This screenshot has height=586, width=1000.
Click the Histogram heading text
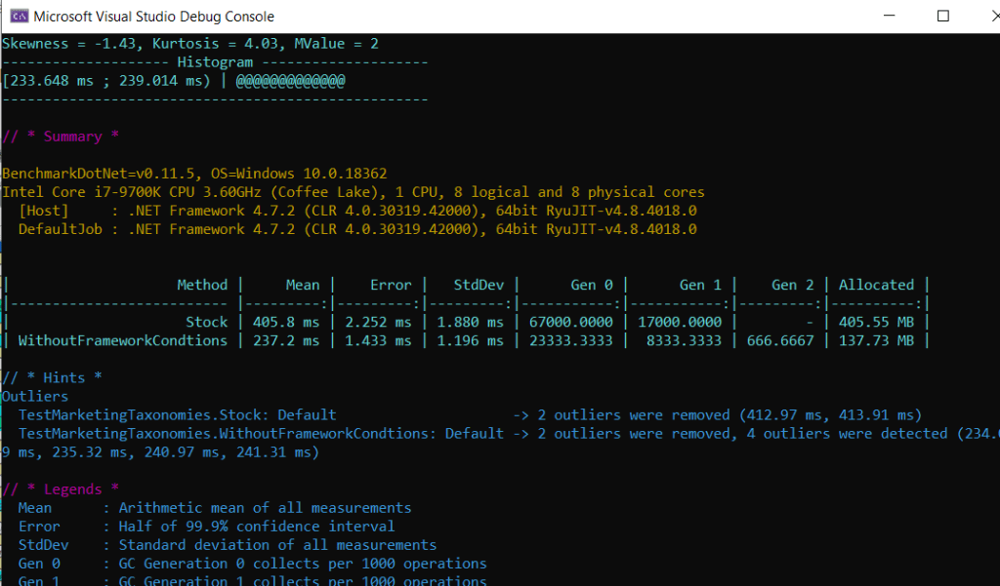215,62
